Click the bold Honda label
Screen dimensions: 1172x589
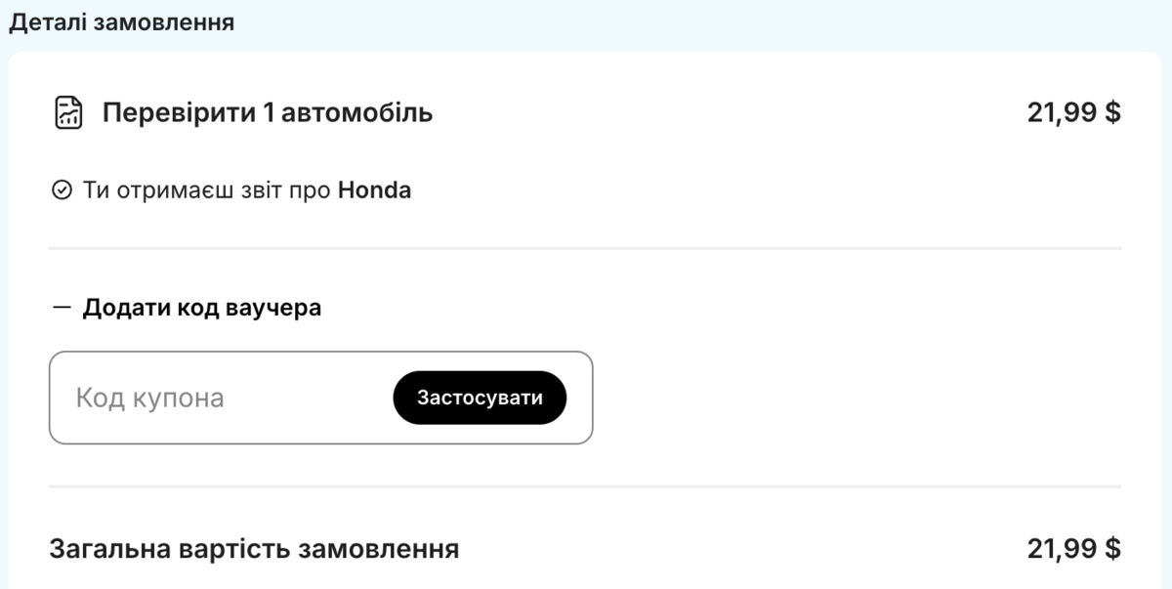click(x=376, y=189)
